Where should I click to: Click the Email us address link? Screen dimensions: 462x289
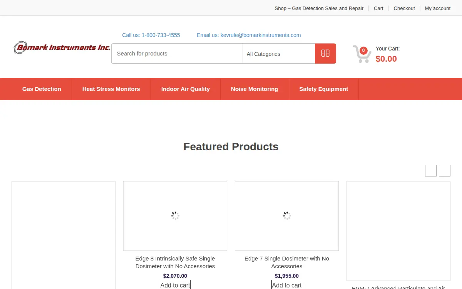(249, 35)
